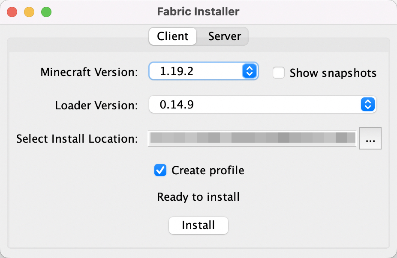Image resolution: width=397 pixels, height=258 pixels.
Task: Switch to the Server tab
Action: coord(224,36)
